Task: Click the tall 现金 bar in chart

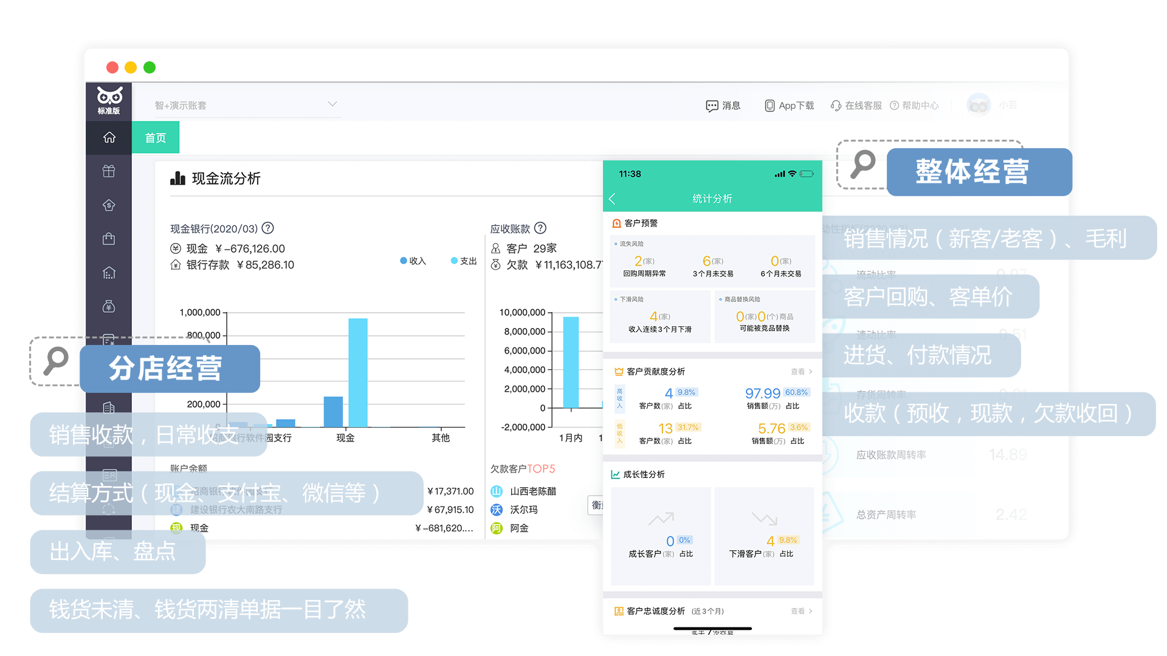Action: [x=357, y=372]
